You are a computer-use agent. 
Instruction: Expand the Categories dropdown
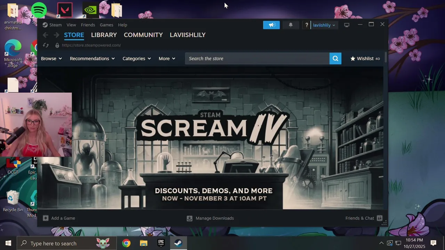point(137,59)
